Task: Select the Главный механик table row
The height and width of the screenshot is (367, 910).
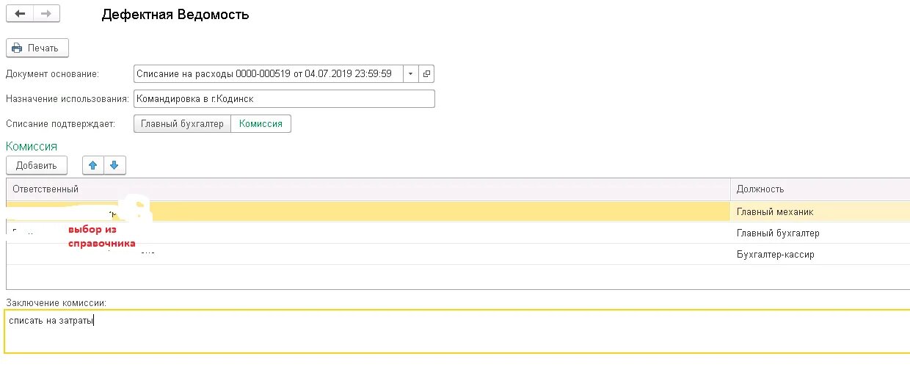Action: pyautogui.click(x=458, y=211)
